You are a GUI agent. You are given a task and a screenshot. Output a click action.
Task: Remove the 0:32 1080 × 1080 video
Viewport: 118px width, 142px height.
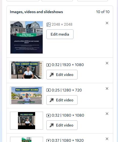click(107, 114)
